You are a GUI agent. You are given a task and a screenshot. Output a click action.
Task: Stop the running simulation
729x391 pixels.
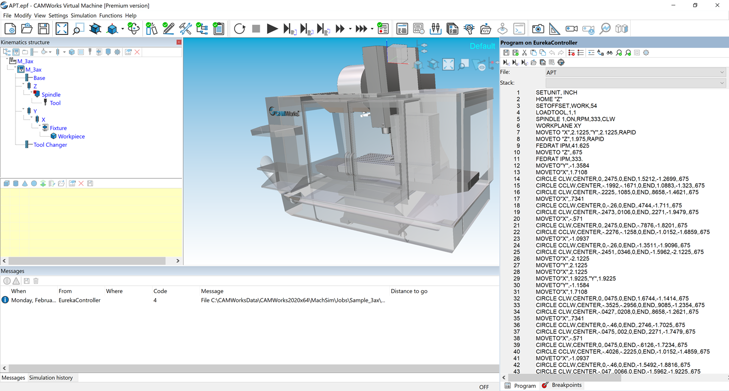click(x=256, y=28)
